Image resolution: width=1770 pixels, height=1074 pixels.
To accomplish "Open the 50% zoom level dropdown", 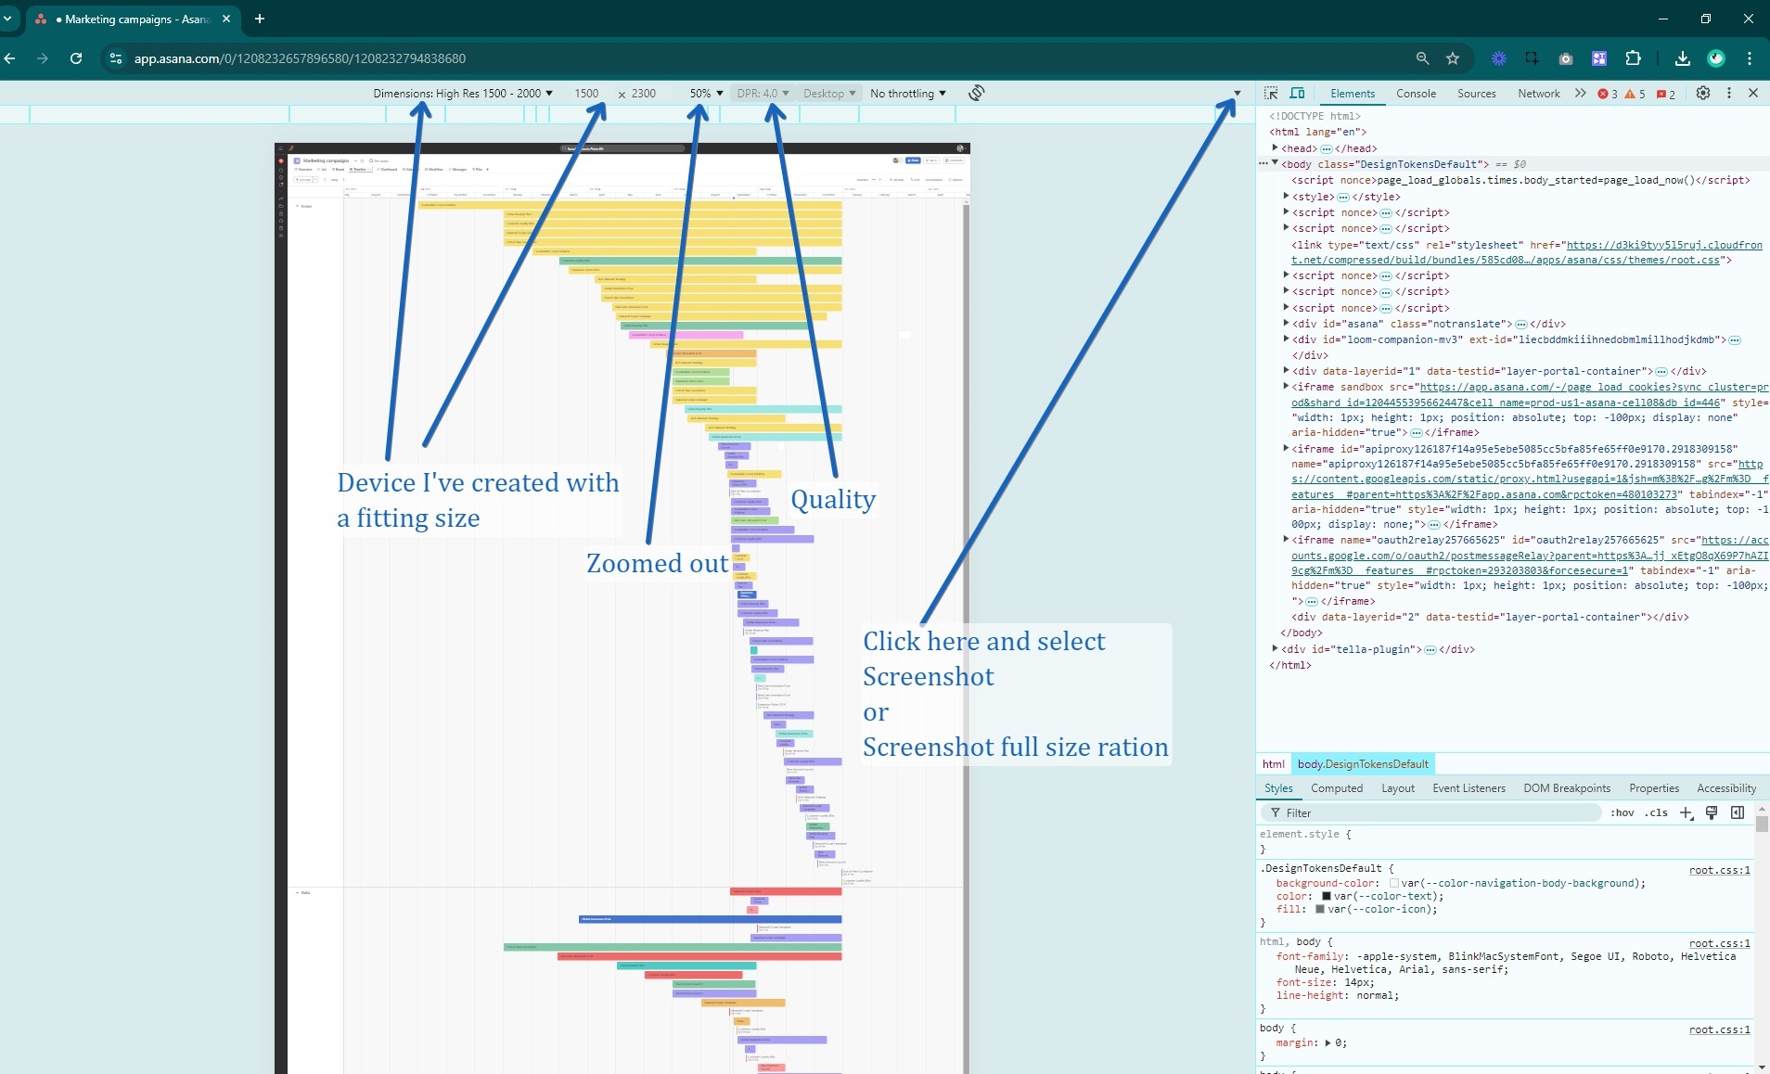I will [705, 93].
